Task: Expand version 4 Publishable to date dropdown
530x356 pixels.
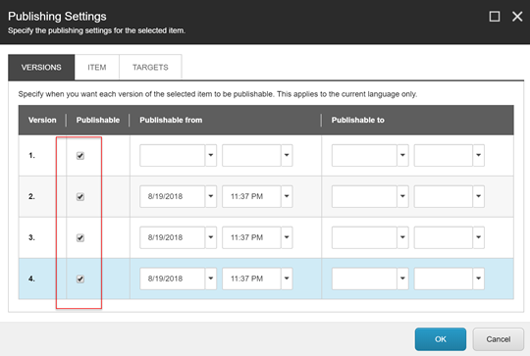Action: (x=402, y=279)
